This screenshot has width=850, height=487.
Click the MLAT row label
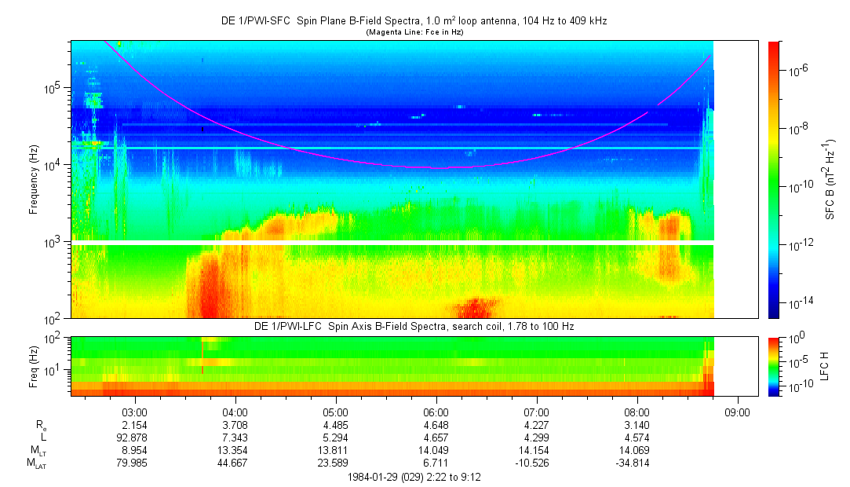click(x=37, y=463)
